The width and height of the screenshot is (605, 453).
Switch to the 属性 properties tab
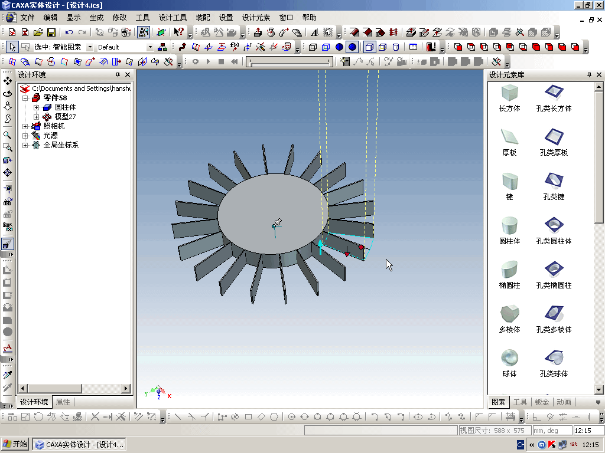[x=63, y=402]
